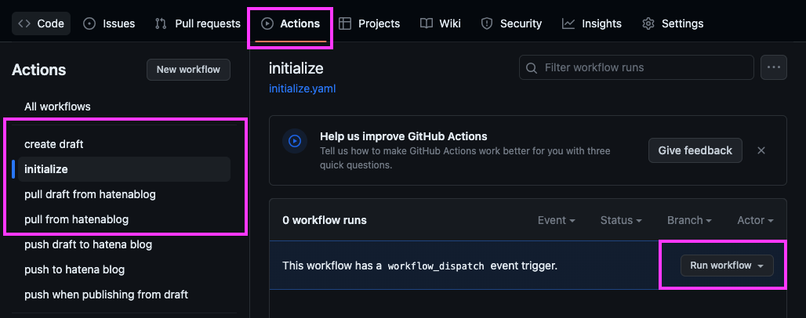Select push to hatena blog workflow
The width and height of the screenshot is (806, 318).
74,269
